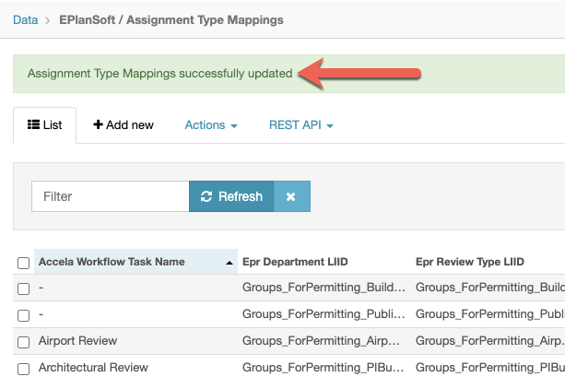Viewport: 565px width, 377px height.
Task: Open the Architectural Review record
Action: (93, 368)
